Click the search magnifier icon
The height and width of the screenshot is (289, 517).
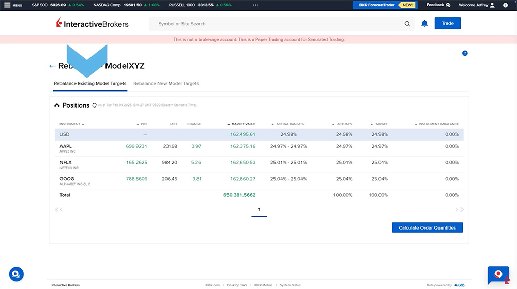point(407,24)
